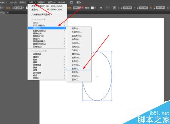
Task: Expand the 纹理 submenu
Action: [x=47, y=70]
